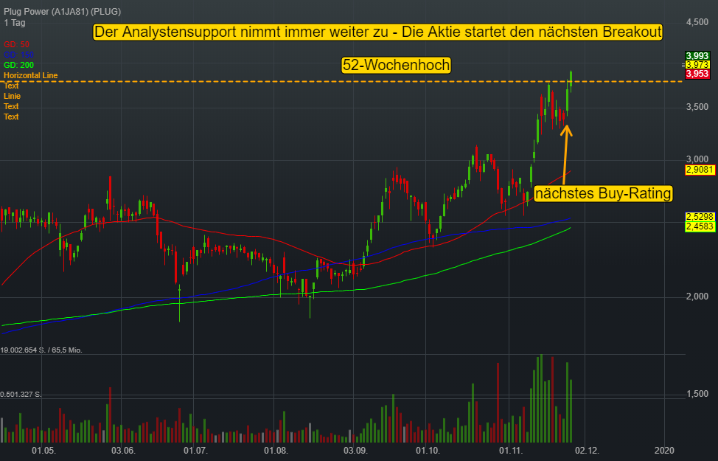718x461 pixels.
Task: Select the 'Horizontal Line' legend entry
Action: tap(31, 76)
